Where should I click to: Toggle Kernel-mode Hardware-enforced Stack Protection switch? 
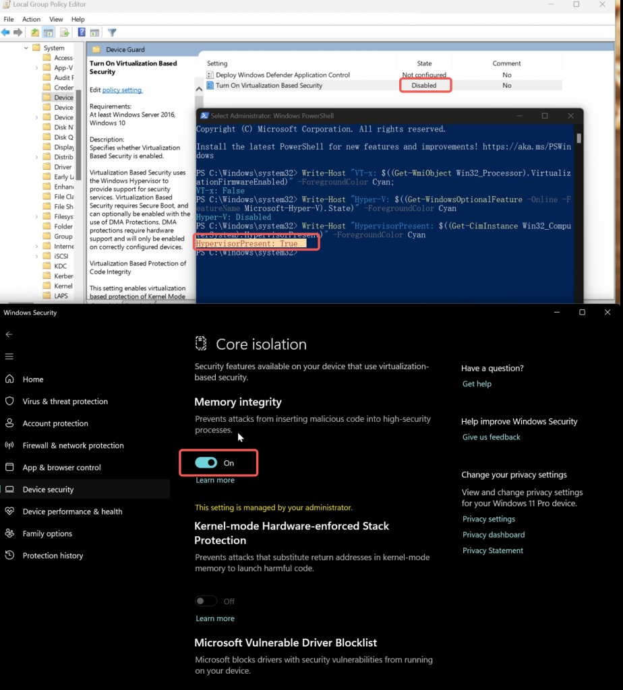[206, 600]
